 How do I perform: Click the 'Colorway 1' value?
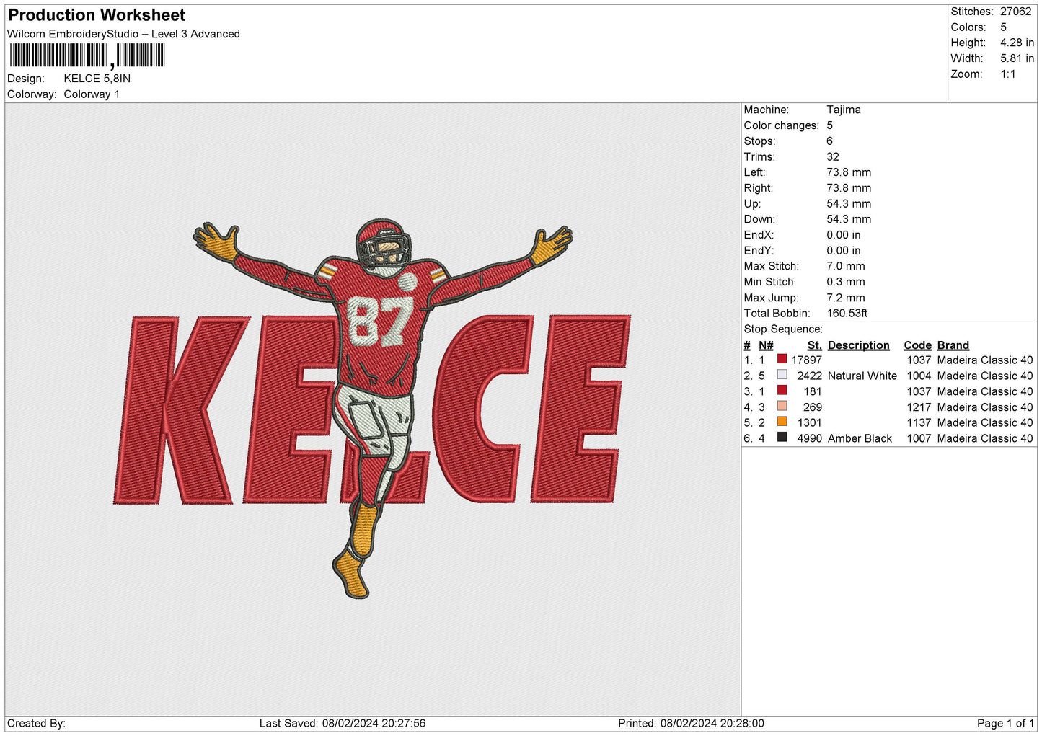tap(92, 94)
